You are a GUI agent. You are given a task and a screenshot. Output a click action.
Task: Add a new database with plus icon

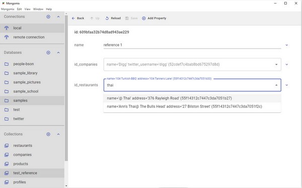pos(48,52)
